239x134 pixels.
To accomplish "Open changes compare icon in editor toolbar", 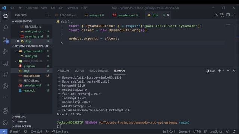I will click(222, 15).
